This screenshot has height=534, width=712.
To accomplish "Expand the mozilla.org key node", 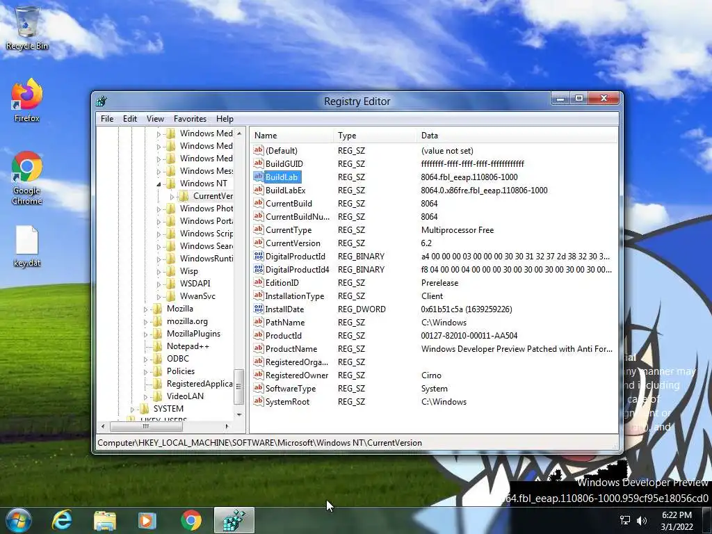I will click(x=145, y=322).
